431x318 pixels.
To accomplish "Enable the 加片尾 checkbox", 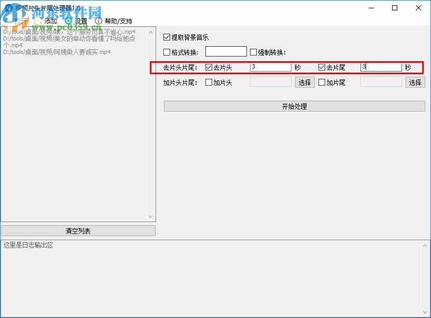I will (321, 82).
